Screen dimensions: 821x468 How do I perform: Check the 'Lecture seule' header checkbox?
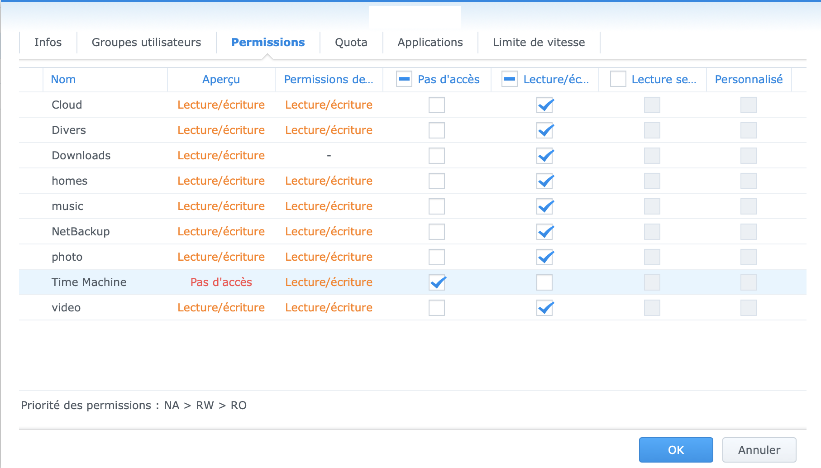click(x=618, y=79)
